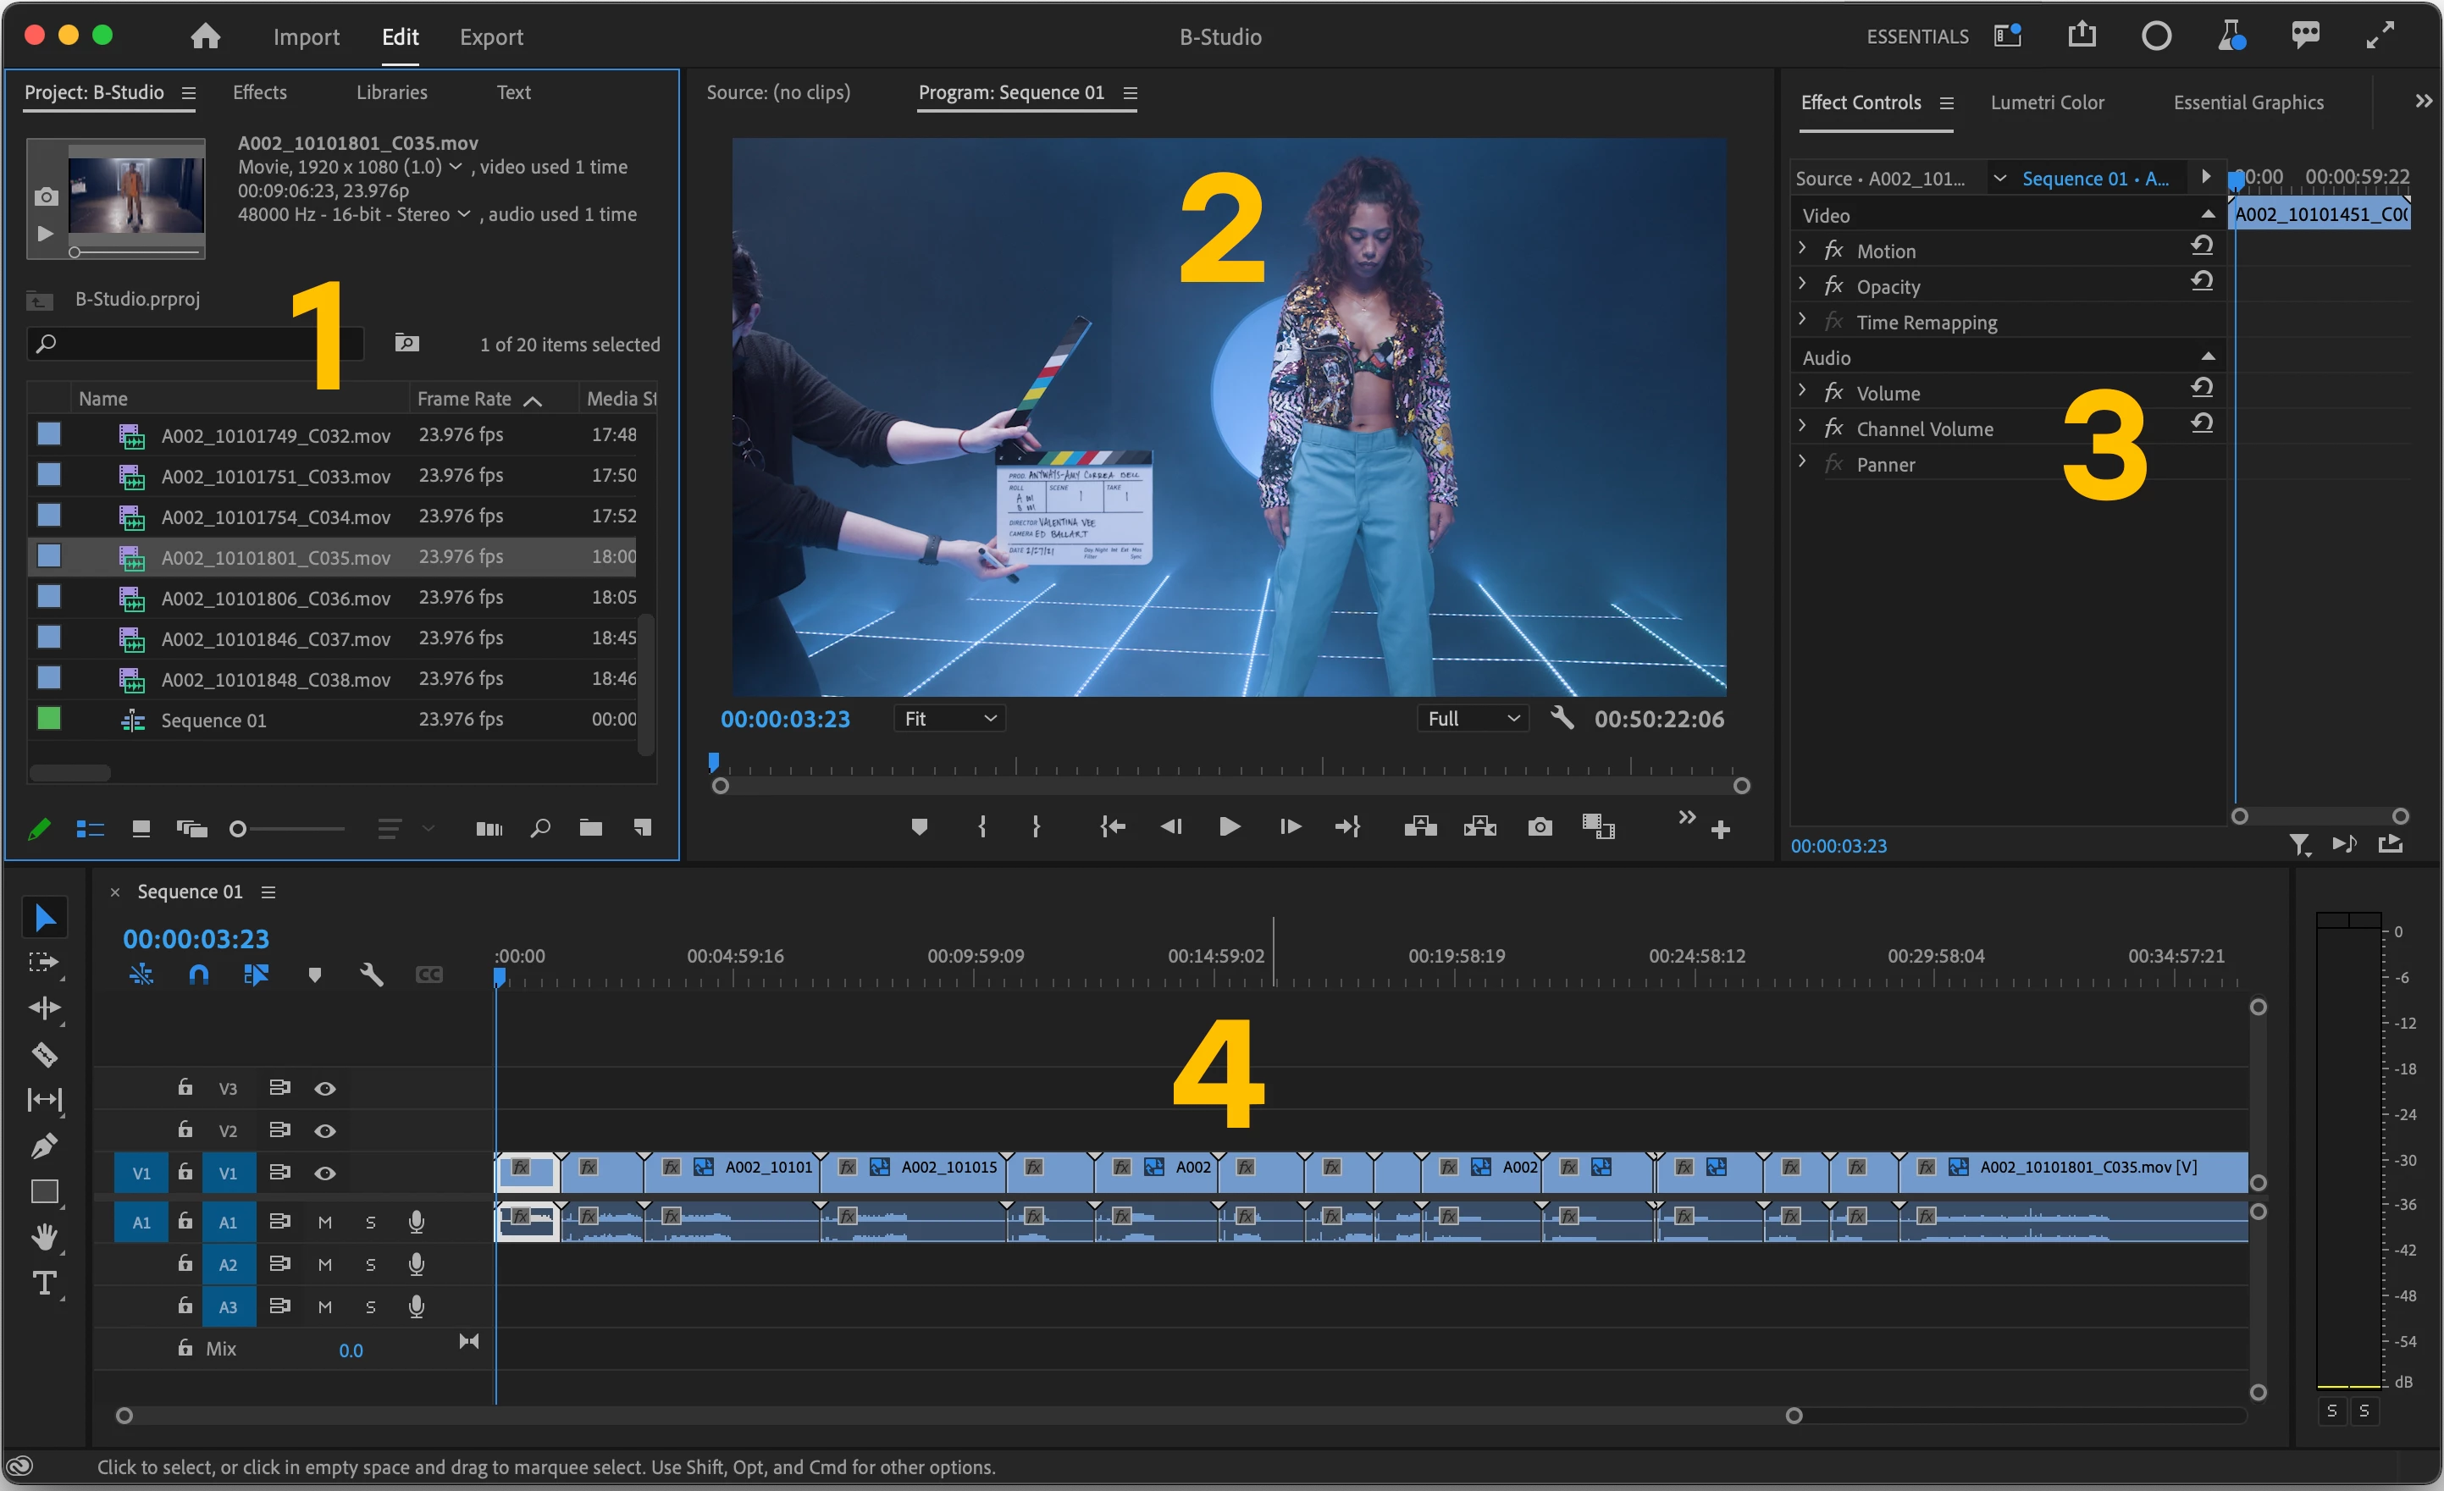The image size is (2444, 1491).
Task: Select the Hand tool
Action: pyautogui.click(x=44, y=1236)
